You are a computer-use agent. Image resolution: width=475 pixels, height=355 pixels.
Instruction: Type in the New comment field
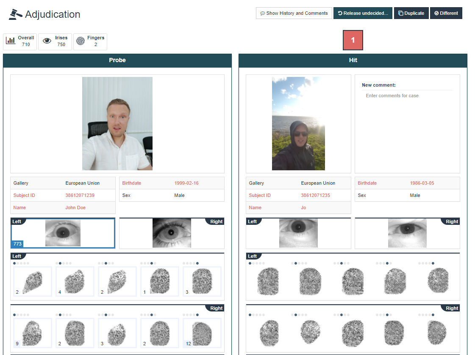tap(408, 96)
